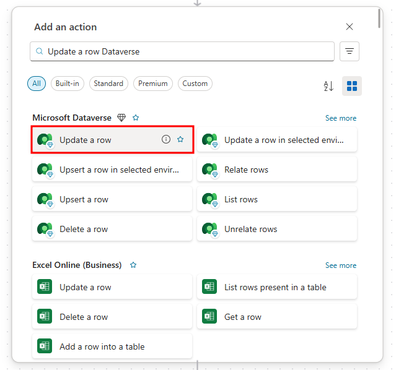Screen dimensions: 396x370
Task: Click Excel icon on List rows present in a table
Action: pos(209,286)
